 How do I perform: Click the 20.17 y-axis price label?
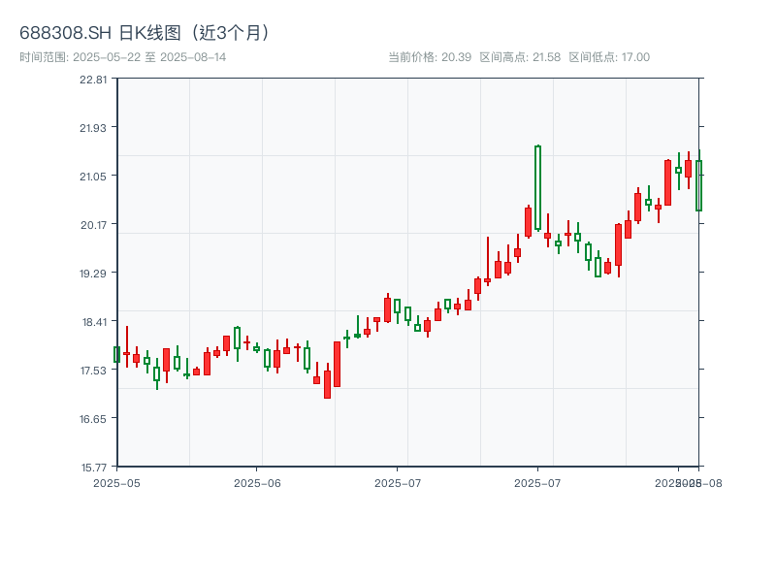coord(93,224)
